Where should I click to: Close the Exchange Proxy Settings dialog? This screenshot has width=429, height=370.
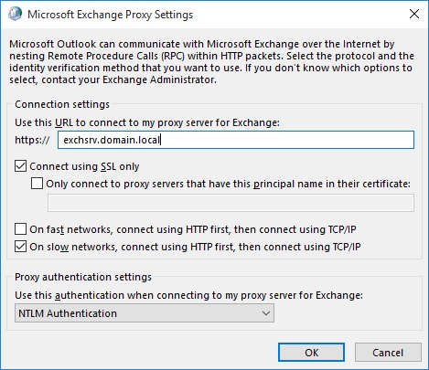414,14
